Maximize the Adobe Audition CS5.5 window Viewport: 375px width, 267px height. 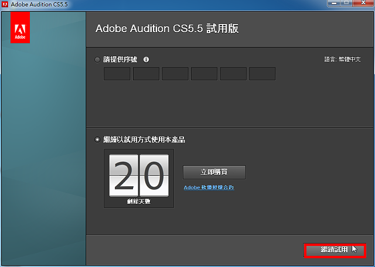(346, 4)
